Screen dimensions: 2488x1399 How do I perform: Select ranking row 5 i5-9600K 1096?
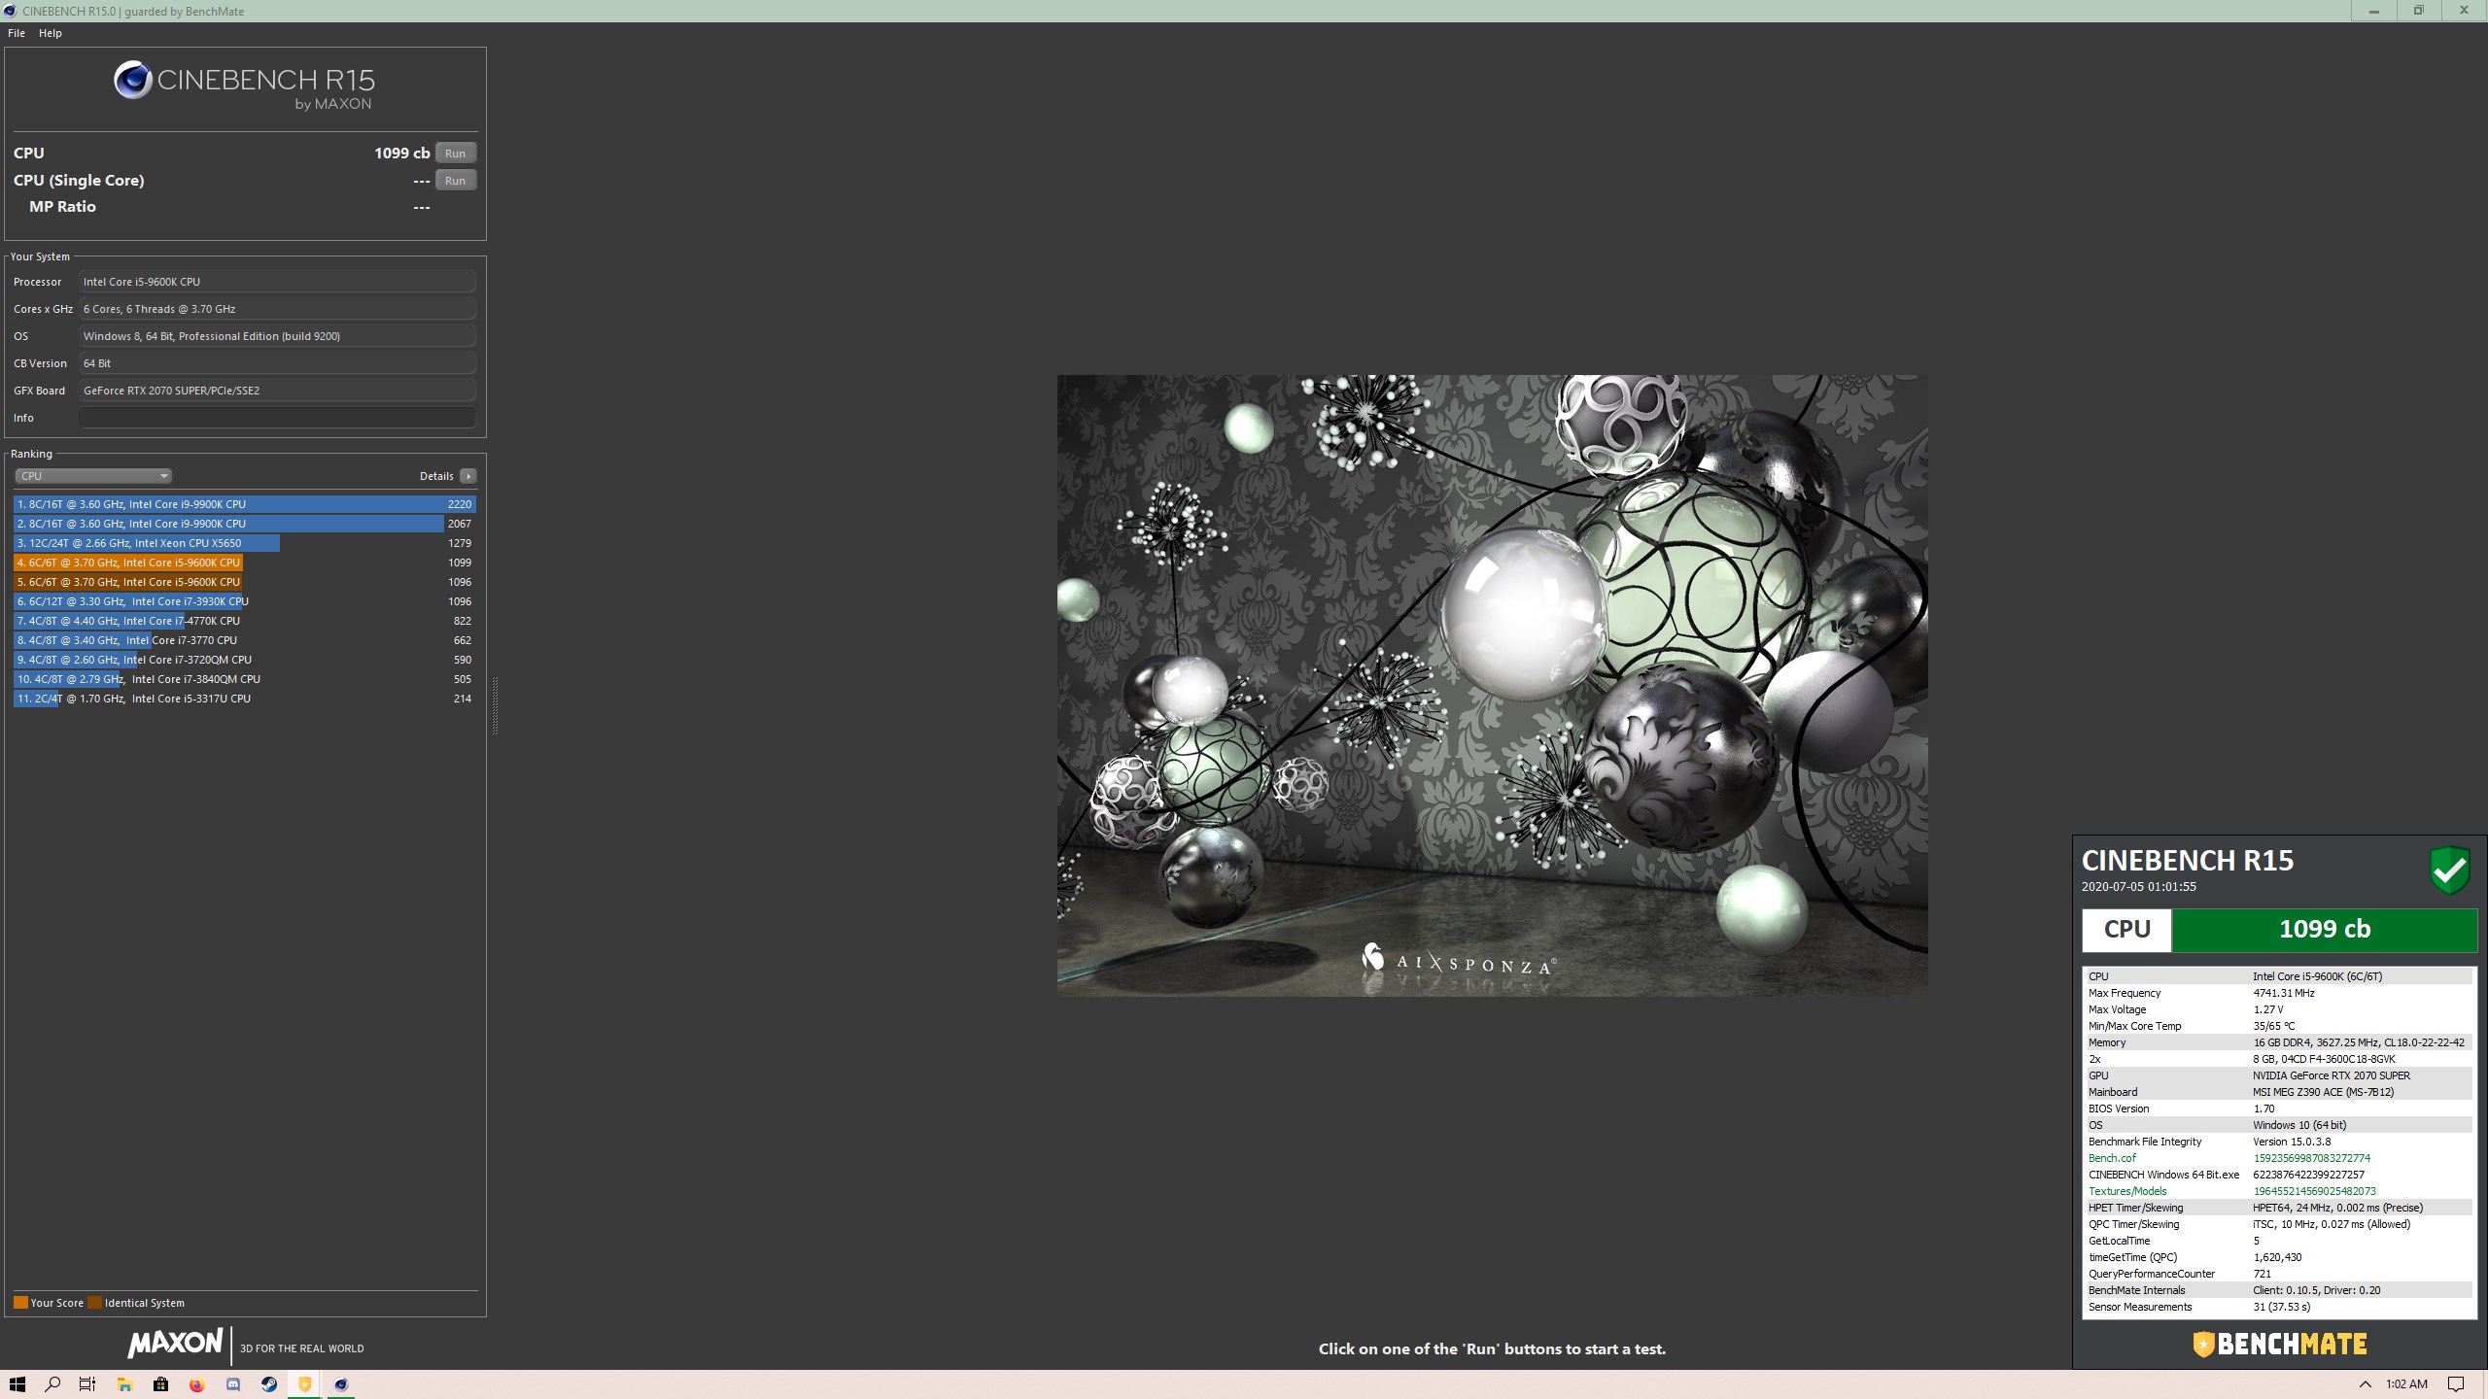245,582
